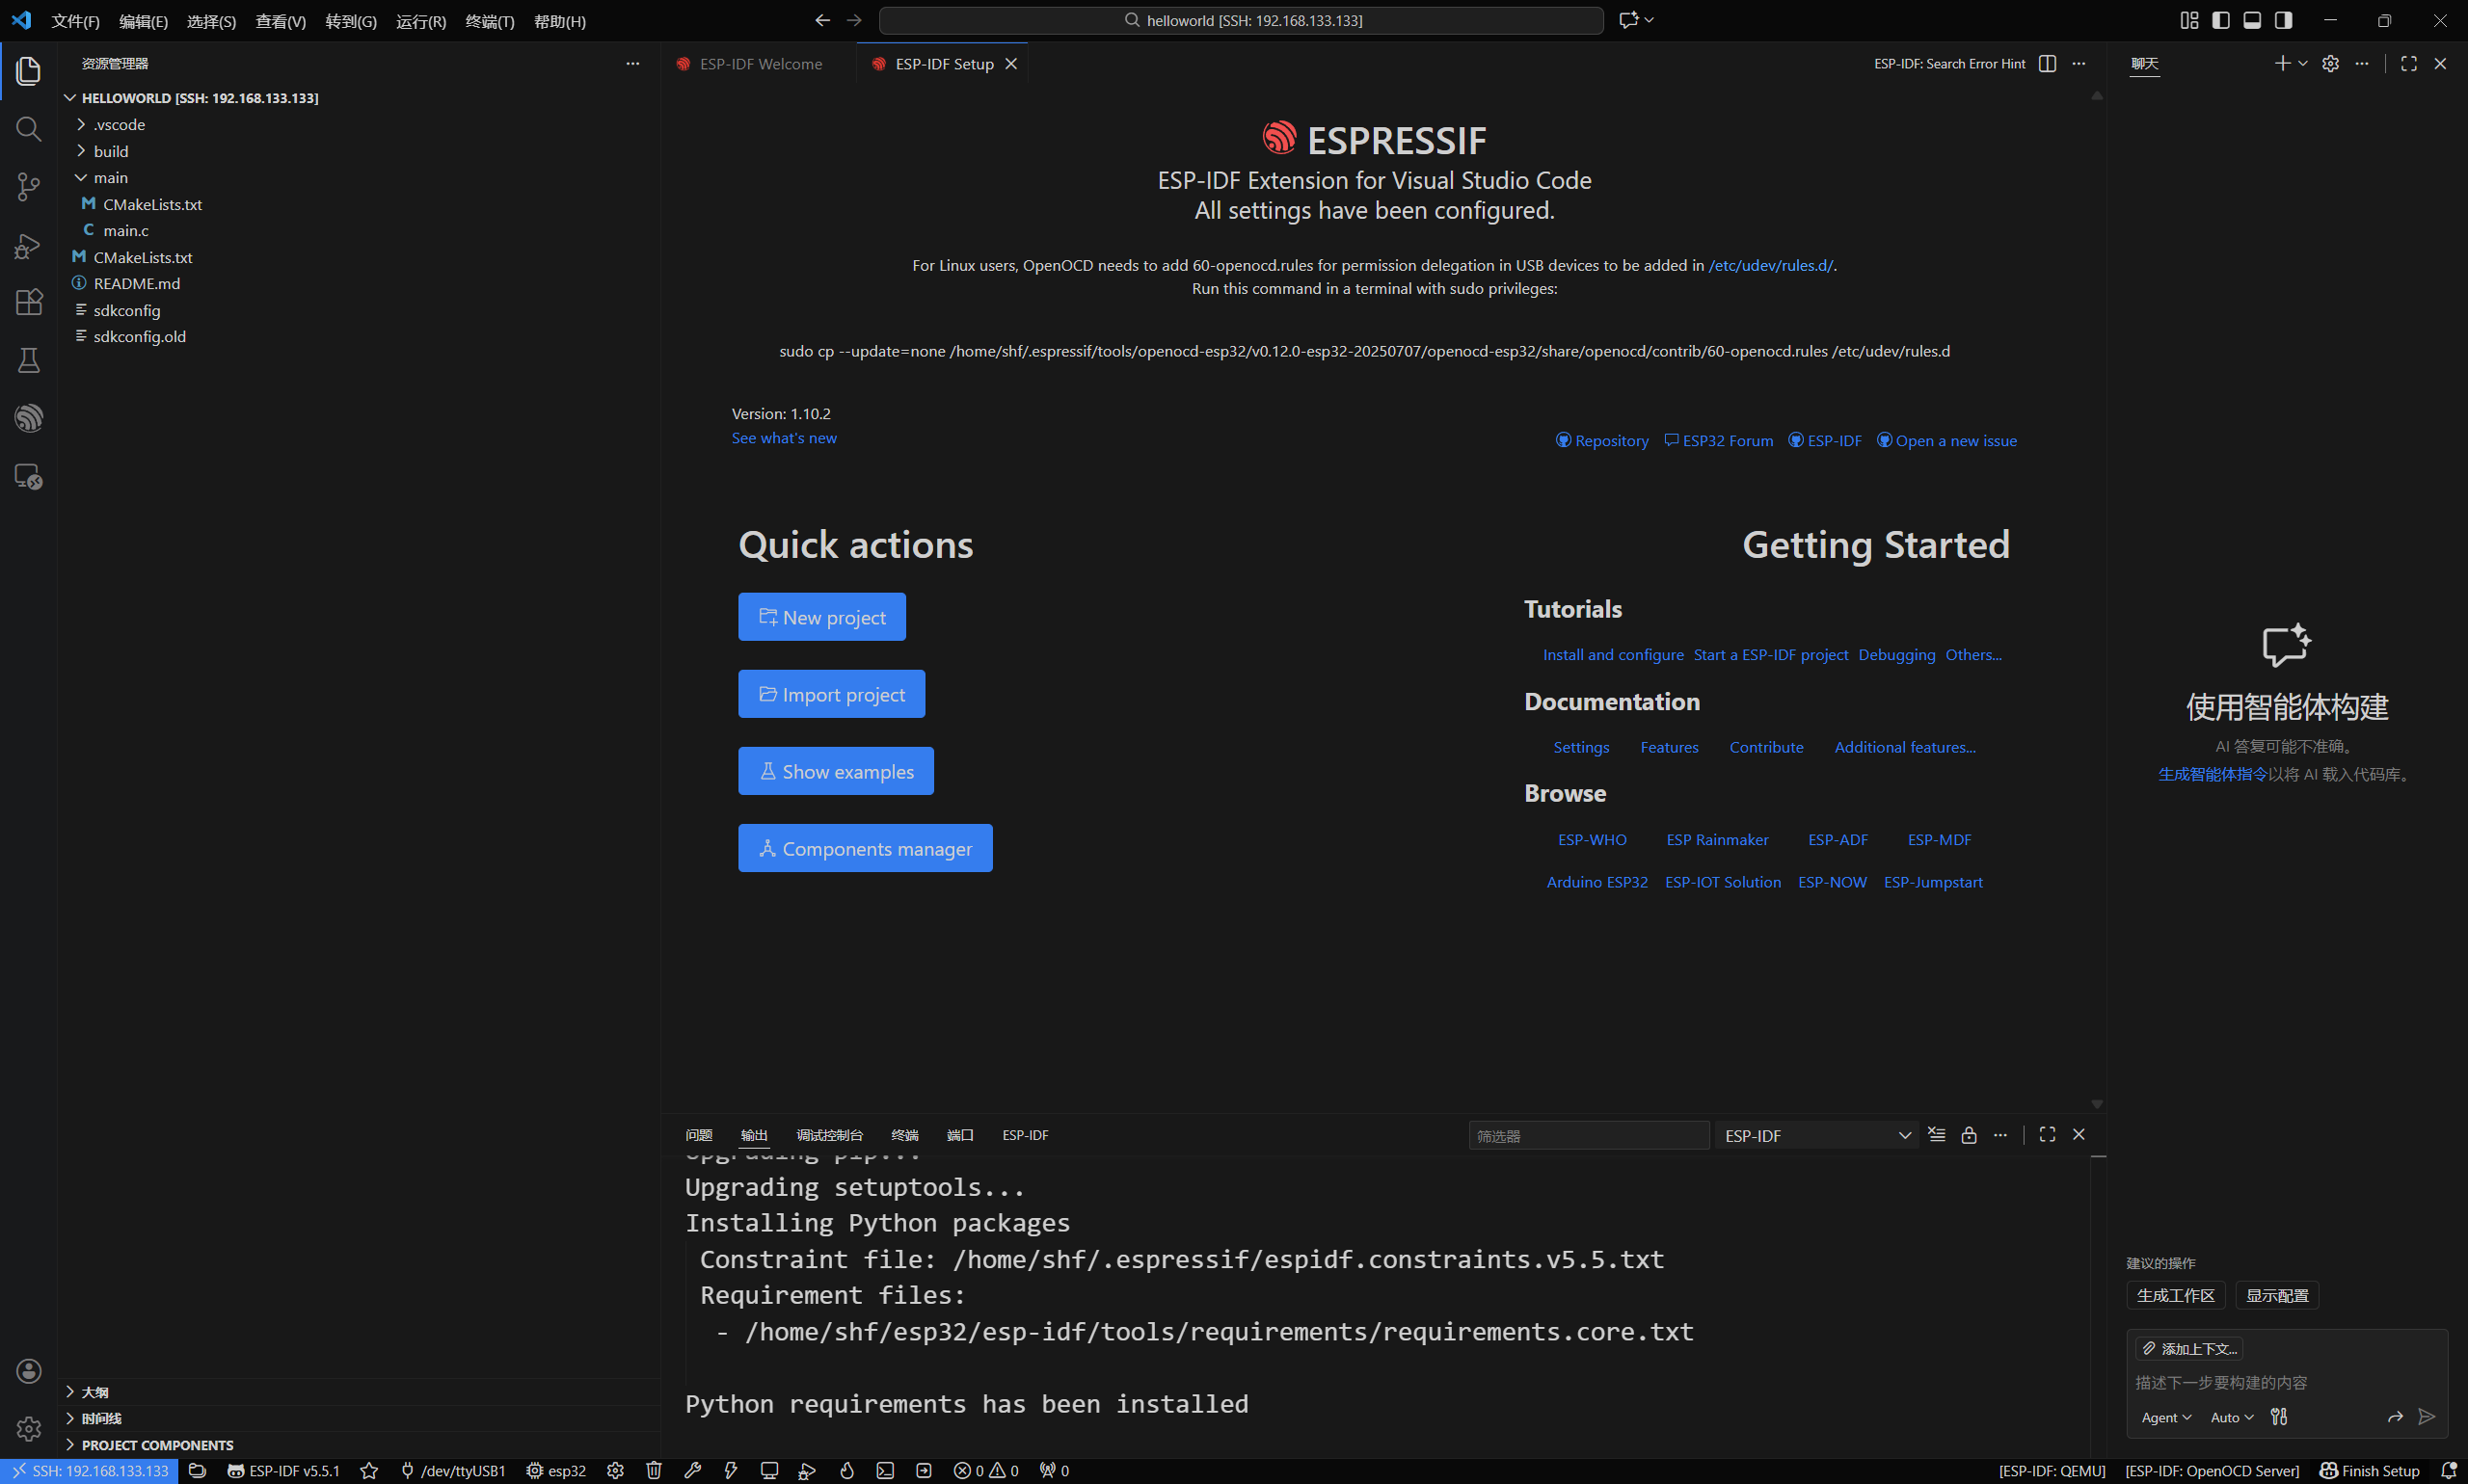Image resolution: width=2468 pixels, height=1484 pixels.
Task: Toggle output auto-scroll lock icon
Action: (x=1968, y=1135)
